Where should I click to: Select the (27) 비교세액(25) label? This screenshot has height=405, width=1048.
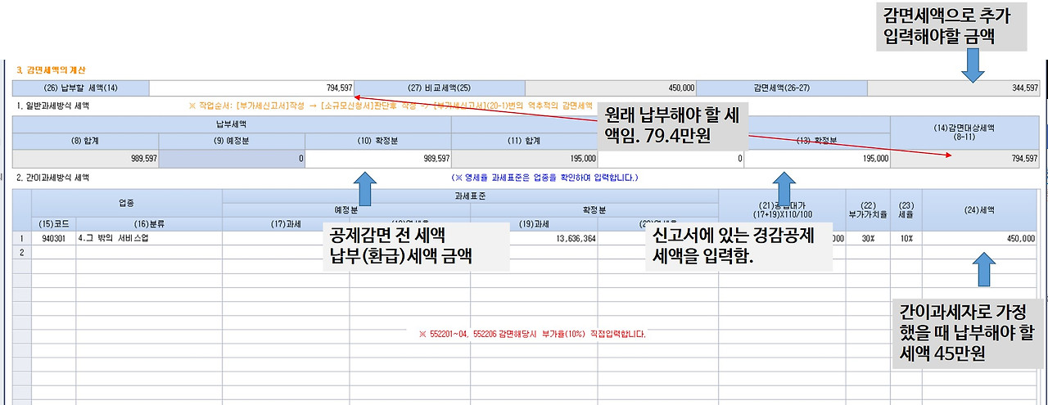coord(440,88)
